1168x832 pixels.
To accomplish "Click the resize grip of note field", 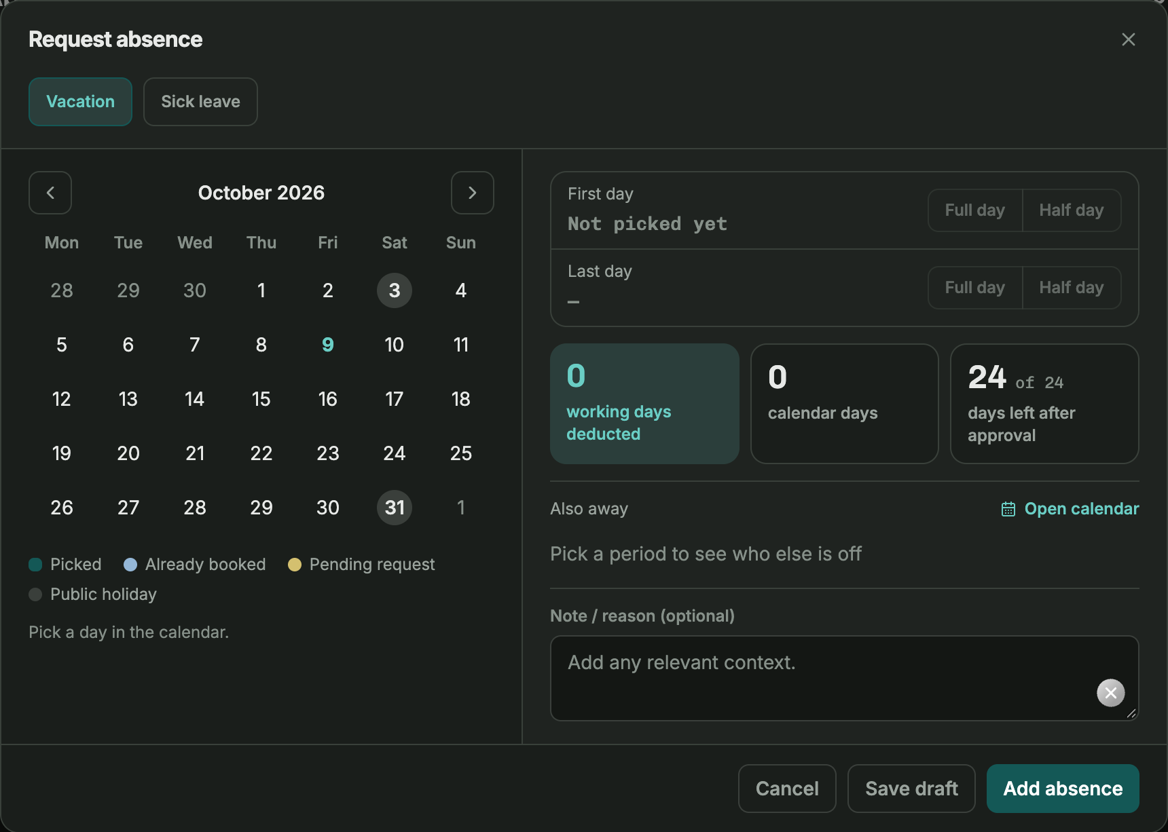I will pyautogui.click(x=1131, y=713).
